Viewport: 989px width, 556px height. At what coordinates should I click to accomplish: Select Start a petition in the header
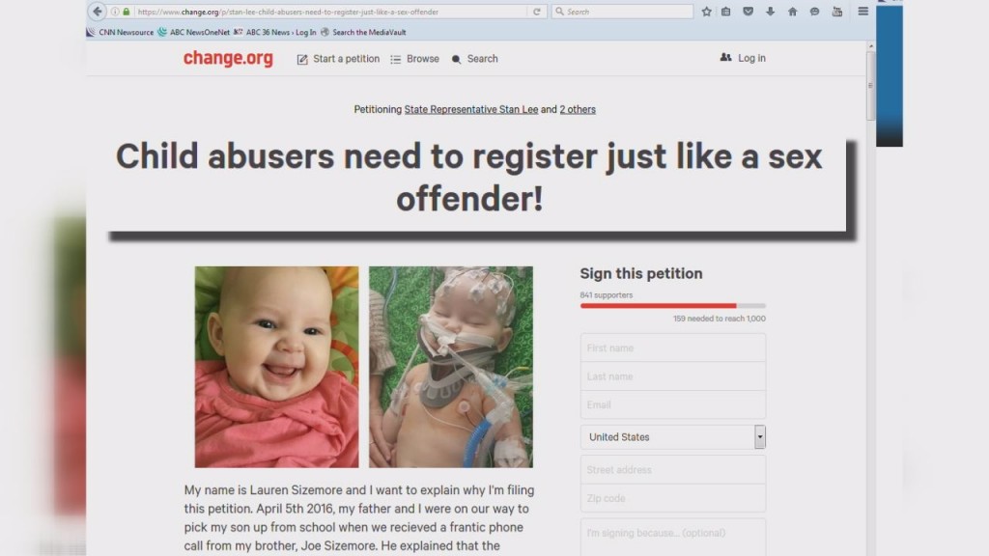[338, 59]
